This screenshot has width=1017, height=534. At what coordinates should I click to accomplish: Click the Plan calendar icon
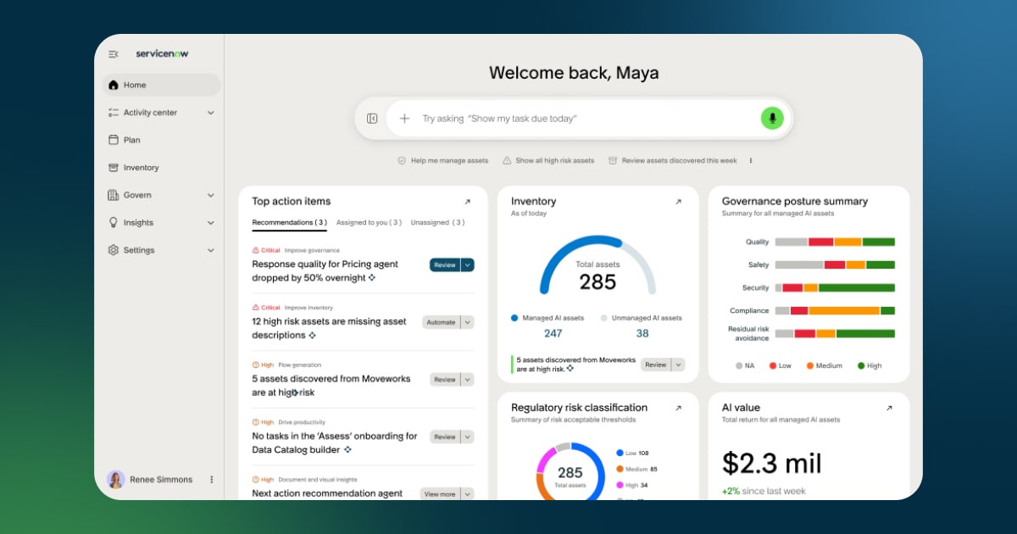pos(114,140)
